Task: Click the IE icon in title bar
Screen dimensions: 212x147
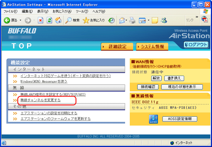Action: (4, 5)
